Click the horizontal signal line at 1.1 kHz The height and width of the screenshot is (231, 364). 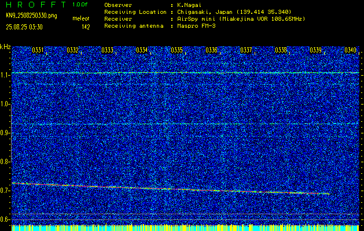[185, 73]
